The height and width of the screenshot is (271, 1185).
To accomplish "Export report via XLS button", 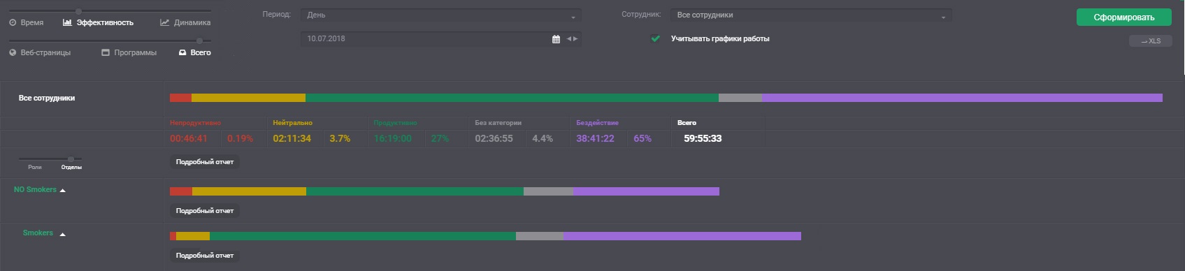I will 1150,41.
